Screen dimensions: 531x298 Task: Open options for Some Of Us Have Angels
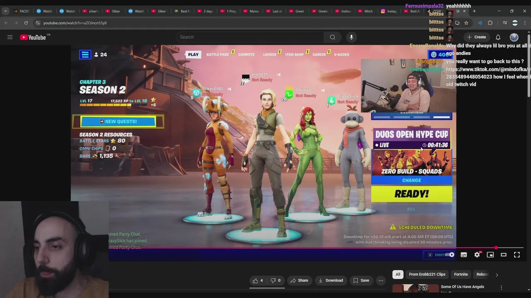click(x=501, y=287)
